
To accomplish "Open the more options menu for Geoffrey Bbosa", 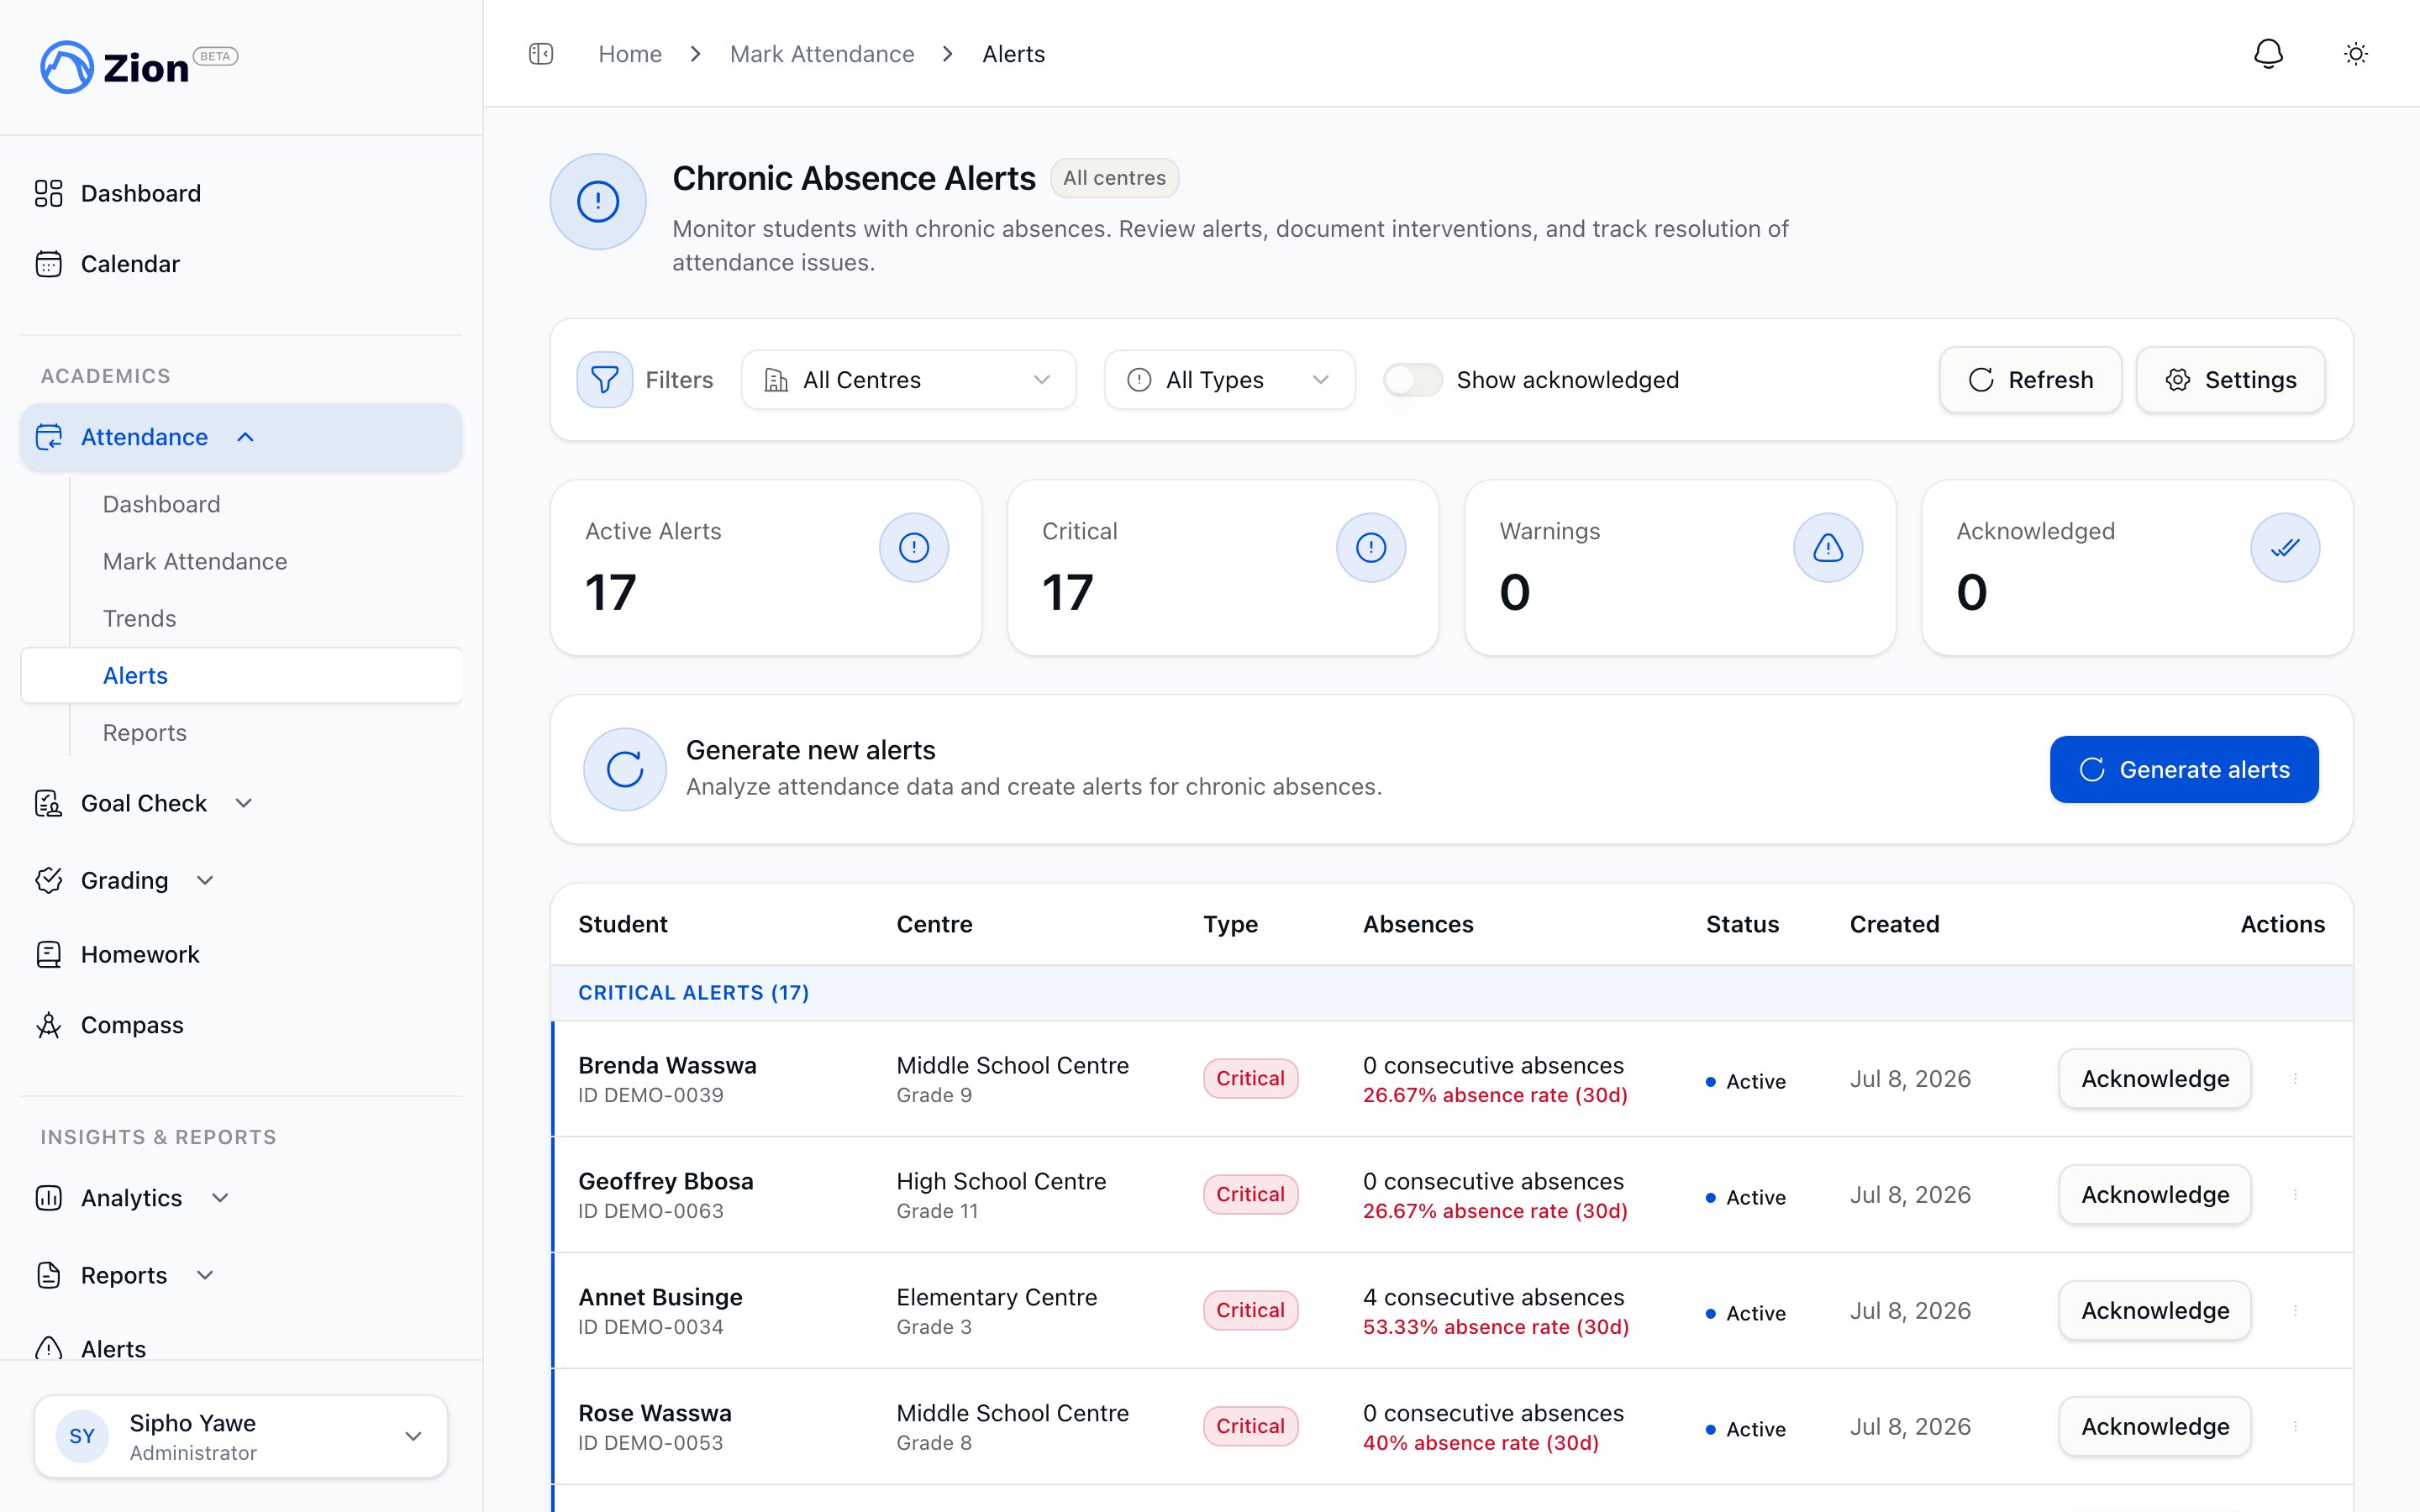I will click(2296, 1195).
